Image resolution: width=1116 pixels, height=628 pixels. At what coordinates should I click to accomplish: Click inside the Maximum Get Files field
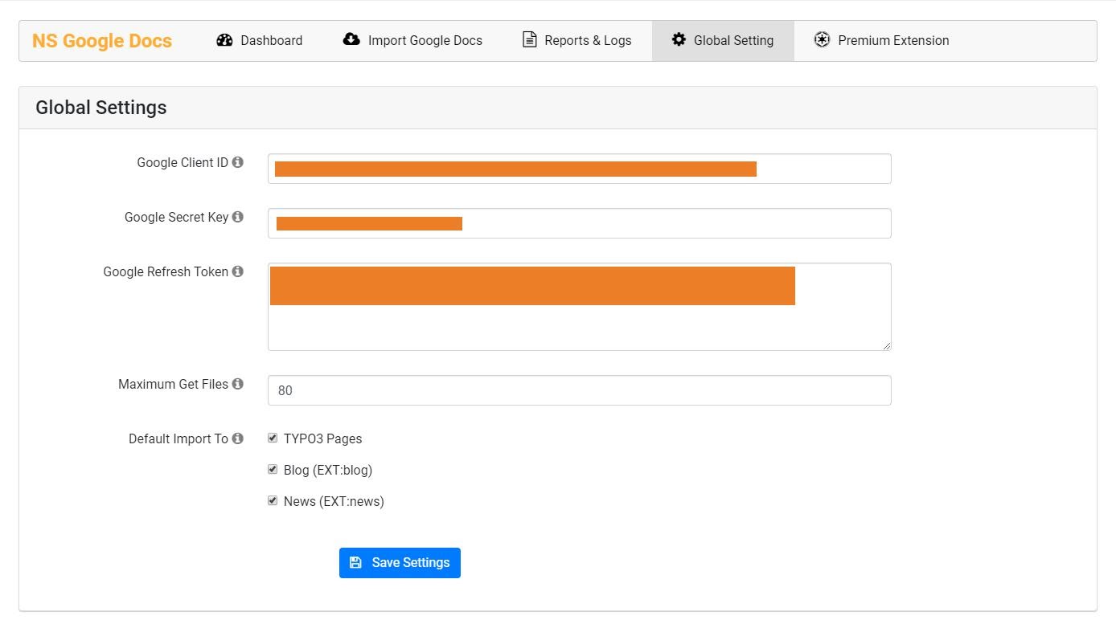click(579, 390)
